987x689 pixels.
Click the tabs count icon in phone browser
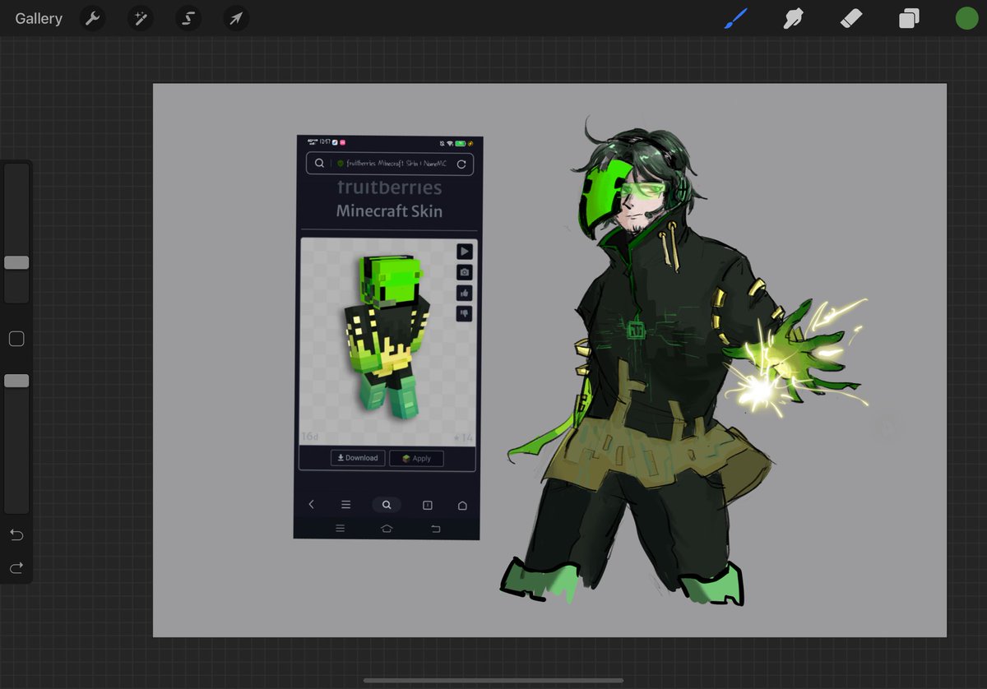pyautogui.click(x=428, y=505)
